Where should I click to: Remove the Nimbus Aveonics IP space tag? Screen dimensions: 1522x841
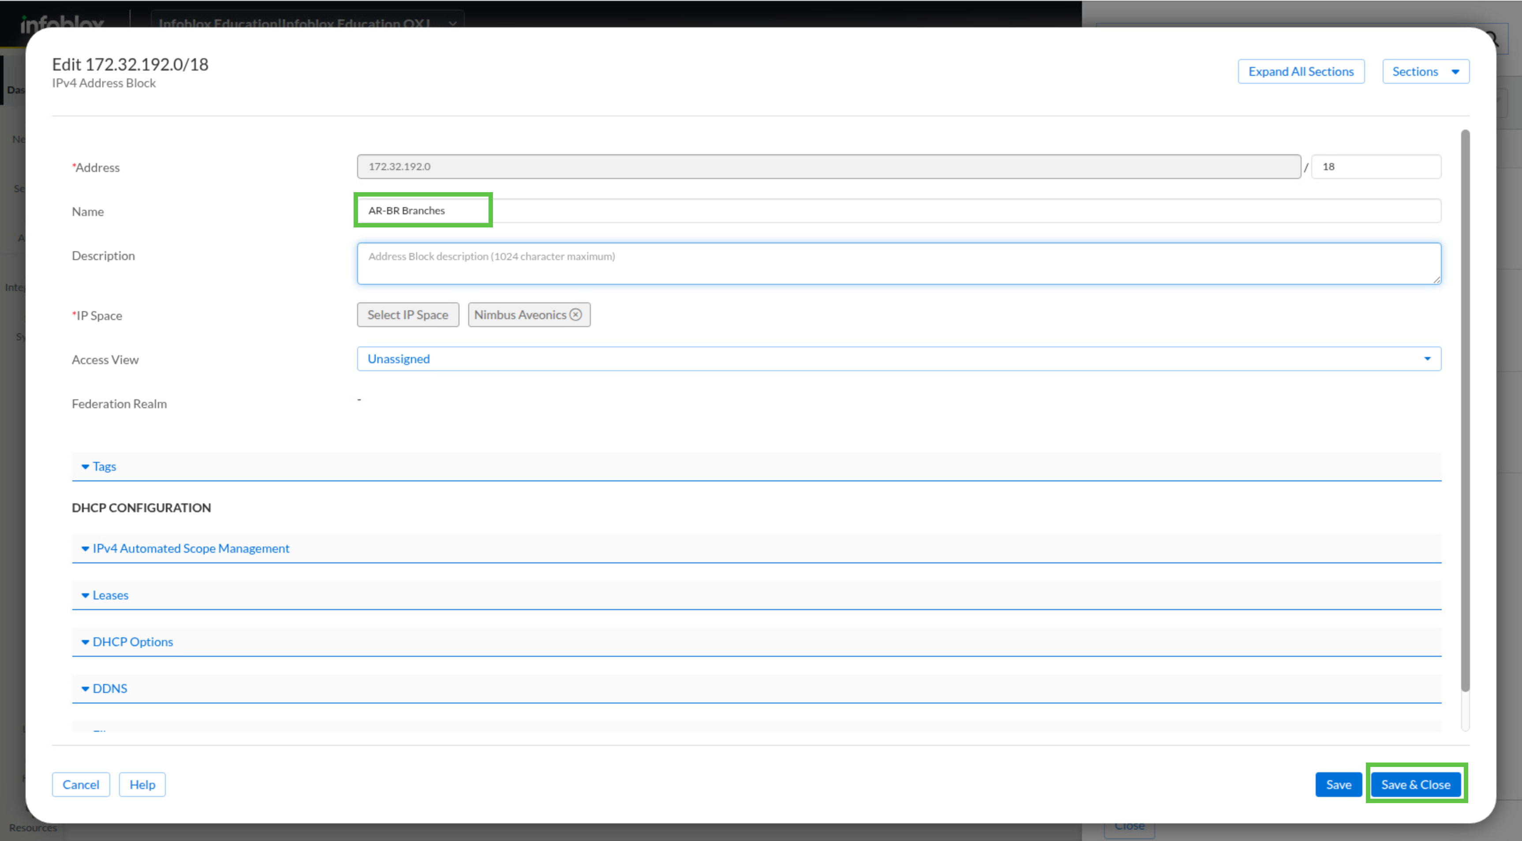[575, 315]
